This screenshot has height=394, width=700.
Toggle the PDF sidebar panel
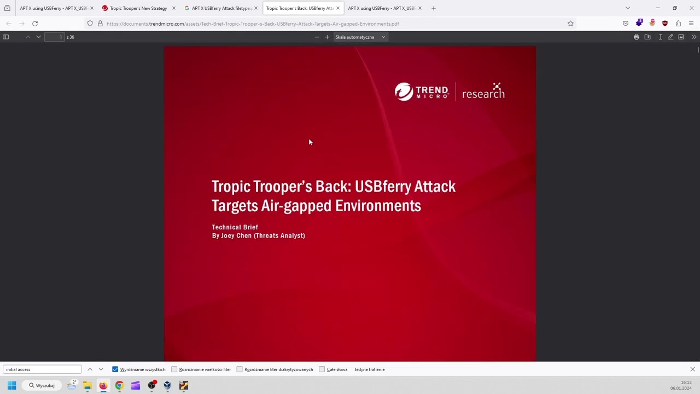point(6,37)
